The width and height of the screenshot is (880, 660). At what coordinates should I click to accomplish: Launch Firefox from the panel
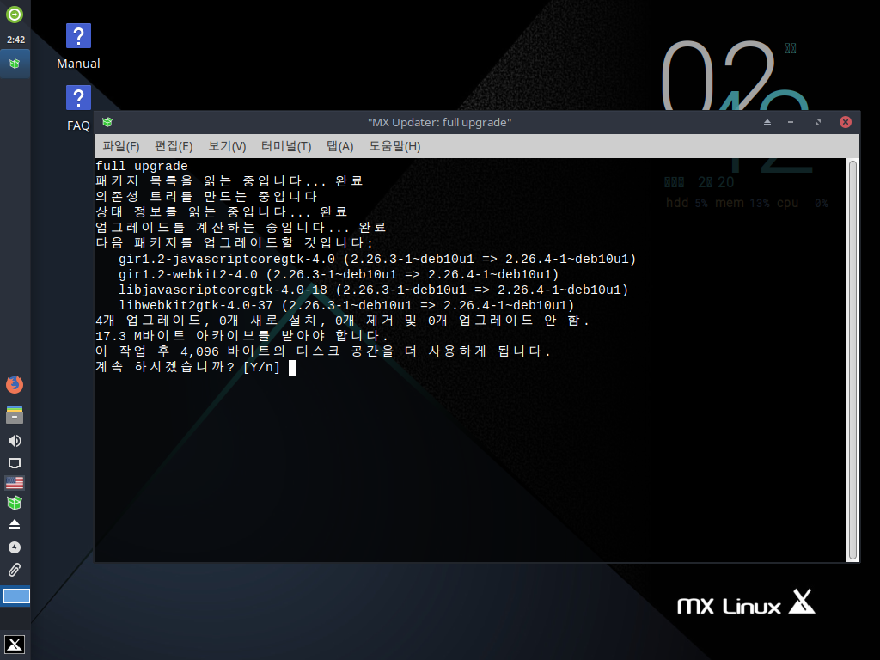coord(15,385)
